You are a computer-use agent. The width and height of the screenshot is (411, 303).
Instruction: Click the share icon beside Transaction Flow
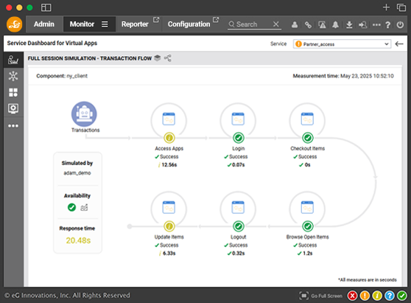pos(168,58)
